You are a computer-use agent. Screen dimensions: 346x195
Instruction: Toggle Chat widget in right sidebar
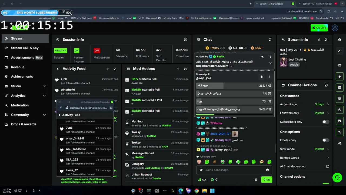point(340,99)
